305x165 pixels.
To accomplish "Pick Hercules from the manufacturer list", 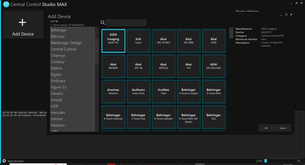I will point(58,113).
